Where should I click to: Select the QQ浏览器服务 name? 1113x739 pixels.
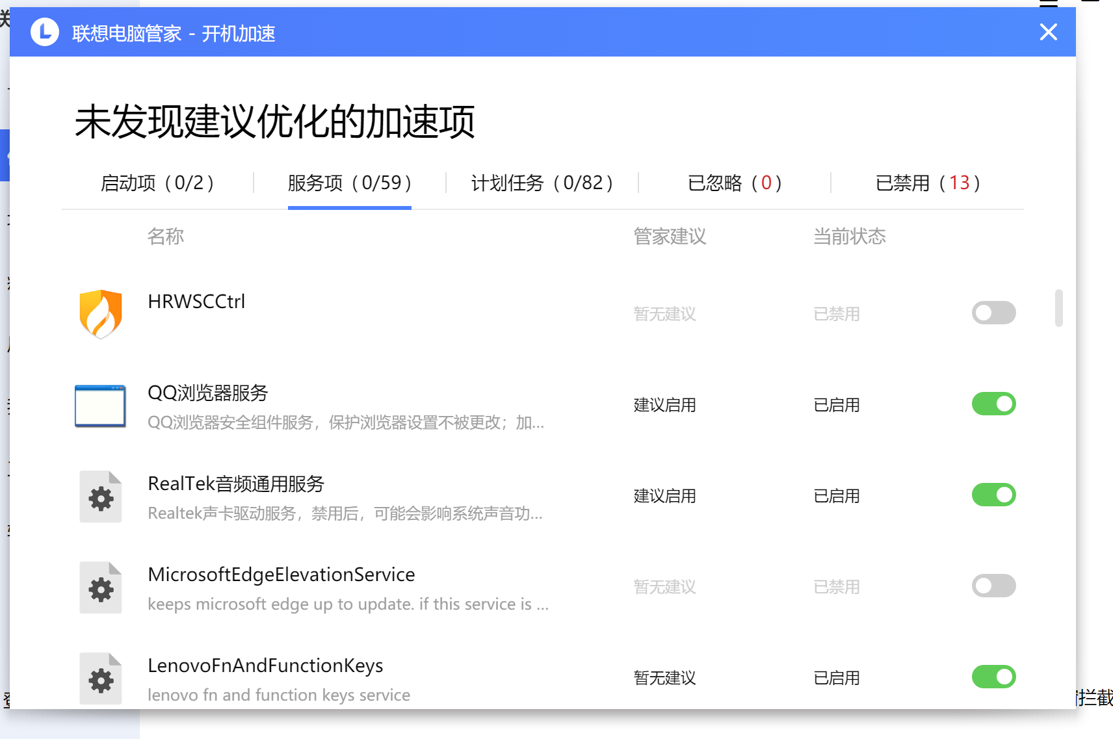(x=208, y=393)
